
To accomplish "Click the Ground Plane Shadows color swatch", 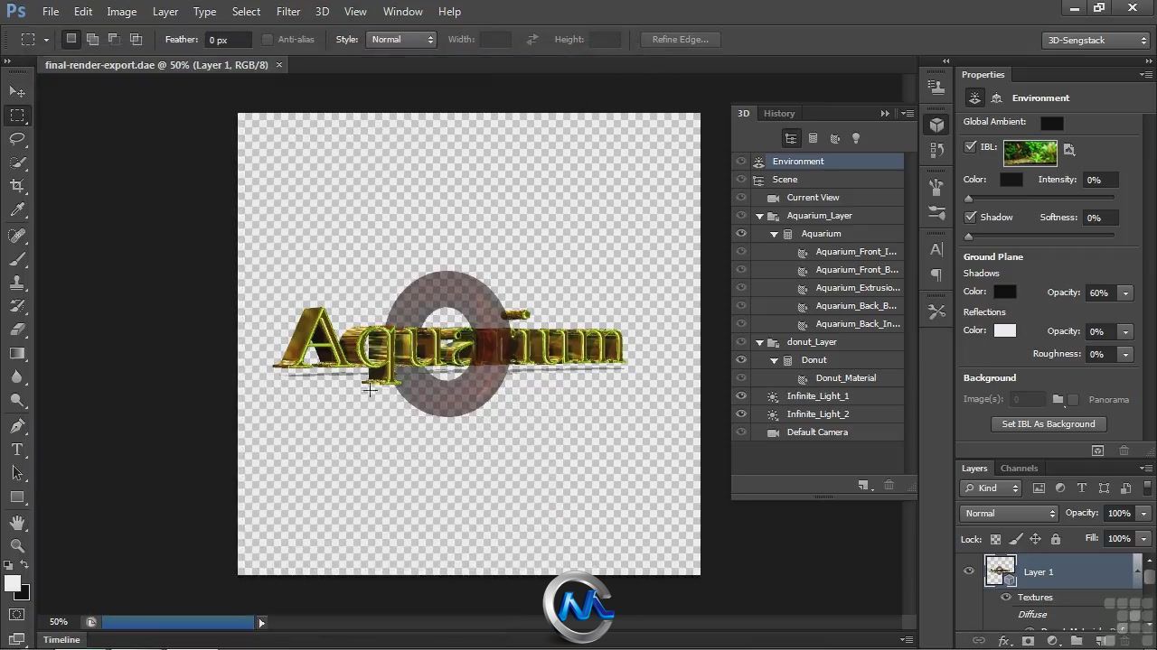I will tap(1005, 292).
